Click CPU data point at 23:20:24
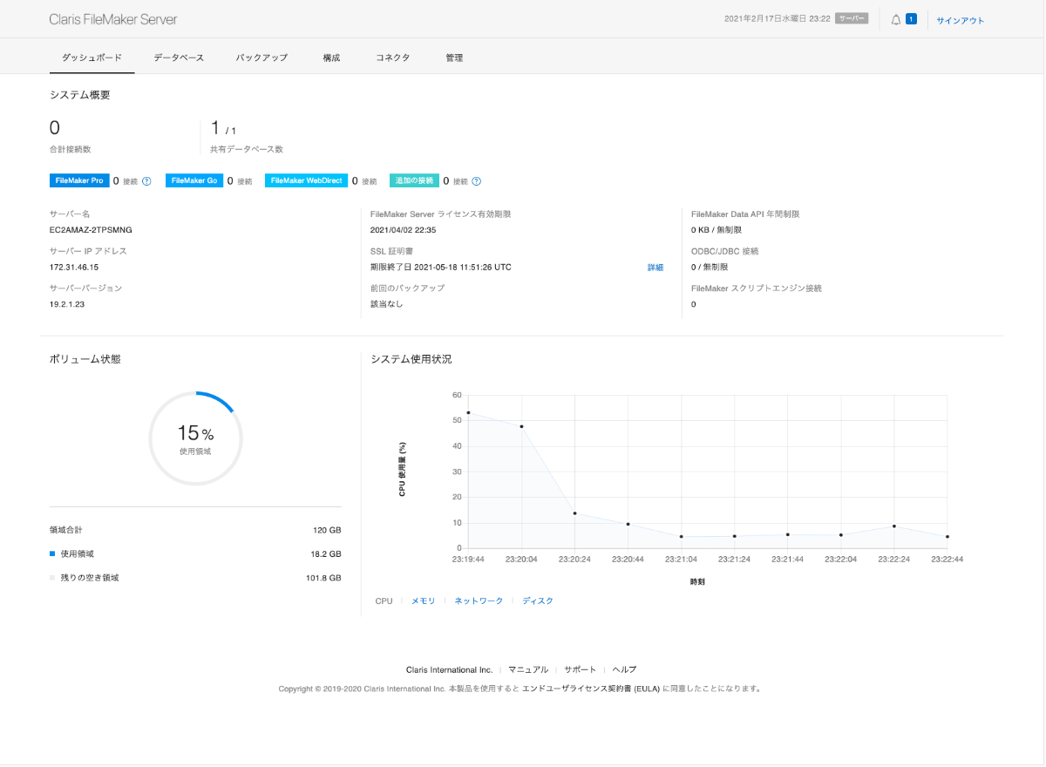The height and width of the screenshot is (767, 1046). coord(574,513)
